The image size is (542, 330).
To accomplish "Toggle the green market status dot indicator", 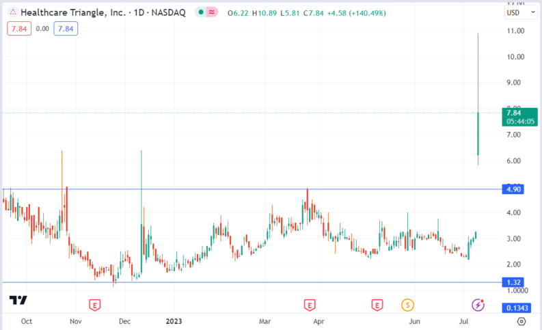I will point(200,12).
